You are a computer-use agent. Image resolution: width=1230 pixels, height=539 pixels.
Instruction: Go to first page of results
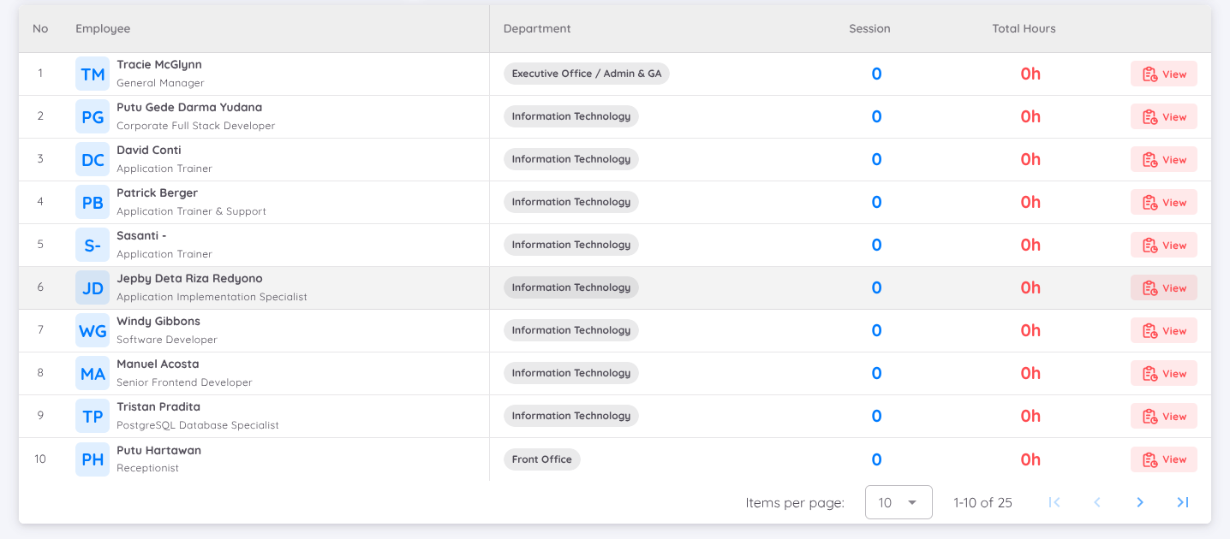(x=1054, y=503)
